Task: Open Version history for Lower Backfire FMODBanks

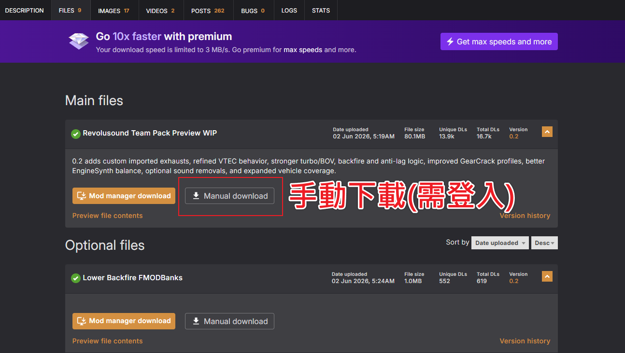Action: (525, 341)
